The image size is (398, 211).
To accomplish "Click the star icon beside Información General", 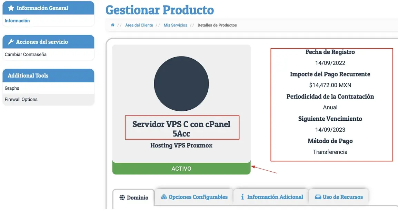I will 11,8.
